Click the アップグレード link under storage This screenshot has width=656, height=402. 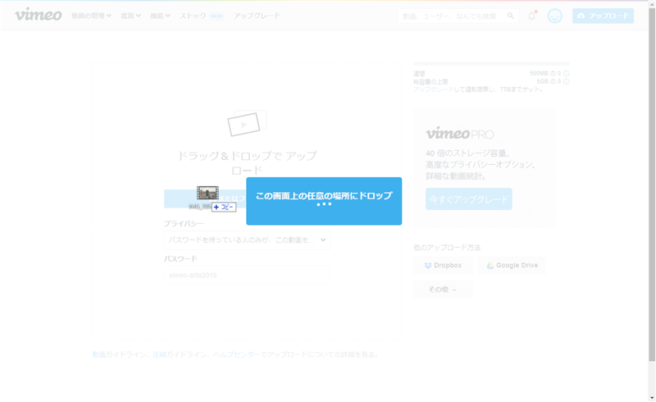pos(433,89)
